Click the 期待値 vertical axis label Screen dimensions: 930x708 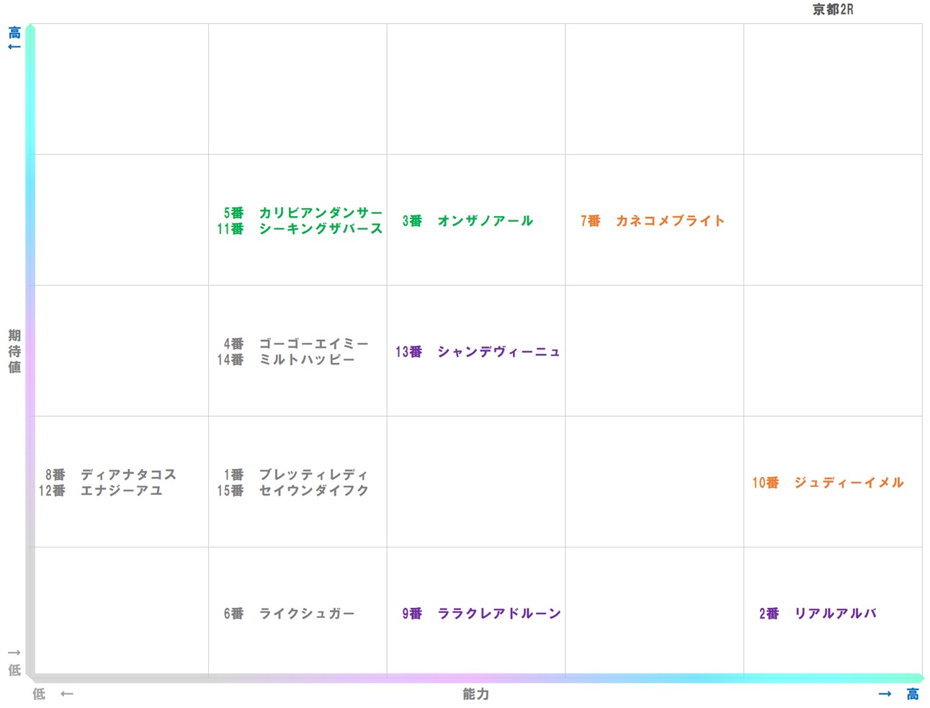(14, 352)
